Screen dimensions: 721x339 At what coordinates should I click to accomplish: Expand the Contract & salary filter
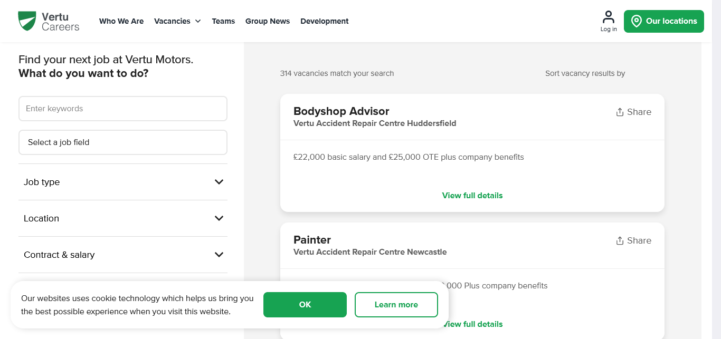(x=219, y=255)
